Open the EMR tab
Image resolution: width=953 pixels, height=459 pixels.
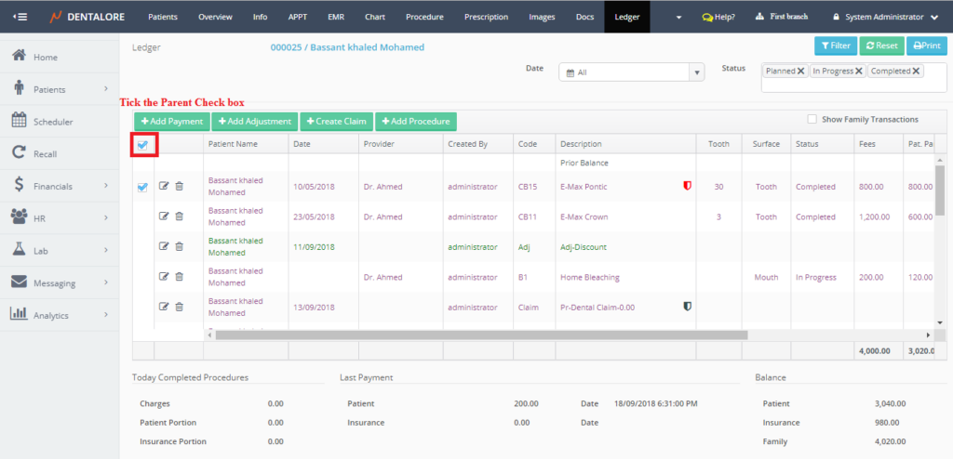click(x=335, y=17)
